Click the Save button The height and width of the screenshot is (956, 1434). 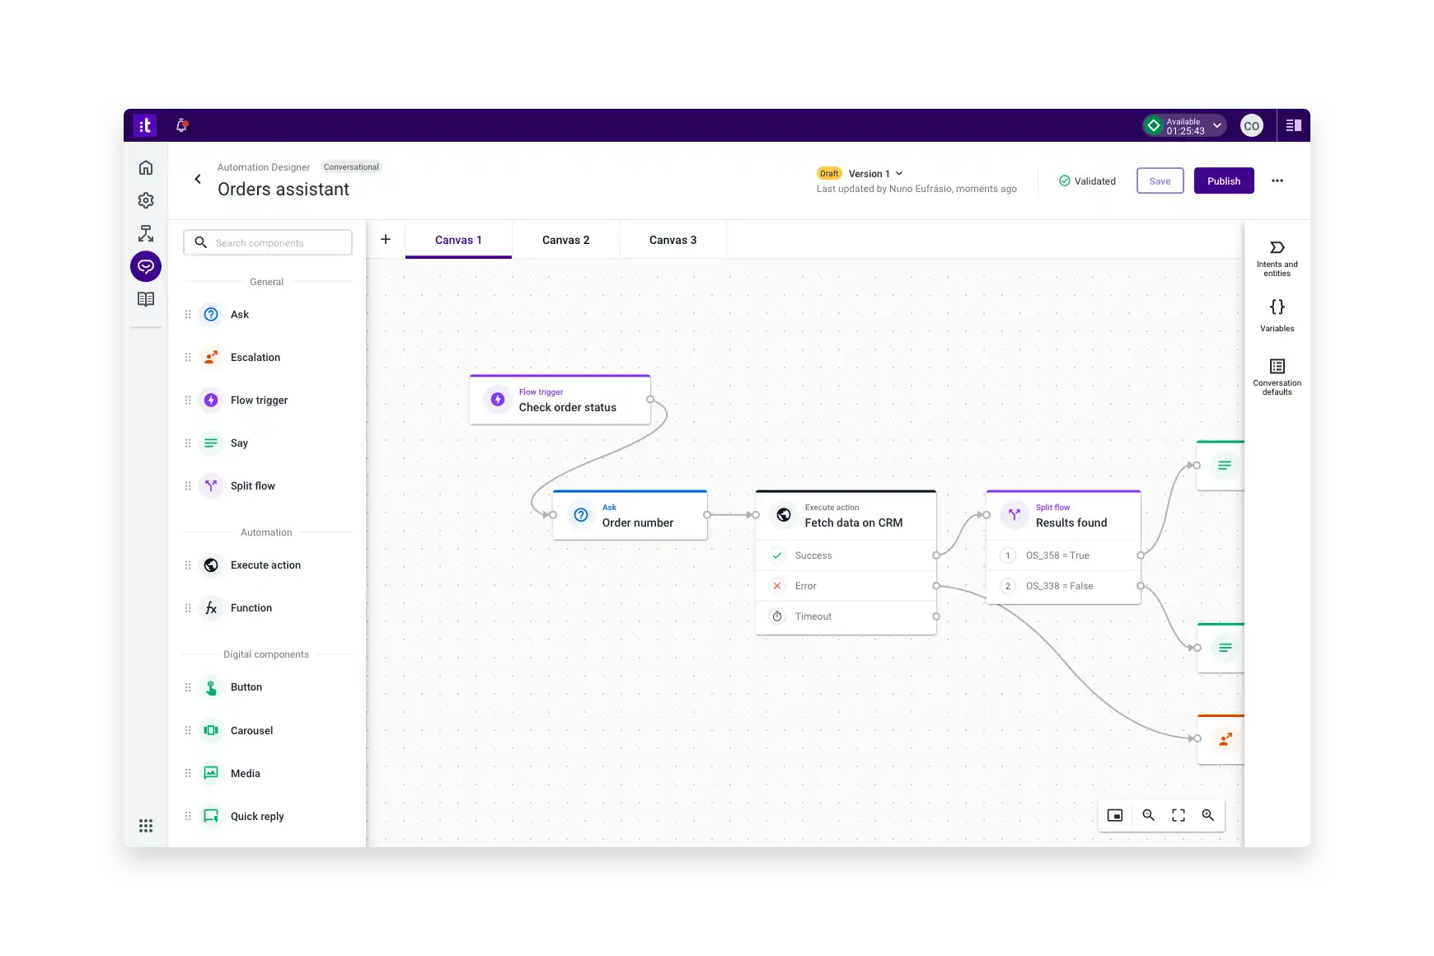[x=1160, y=180]
